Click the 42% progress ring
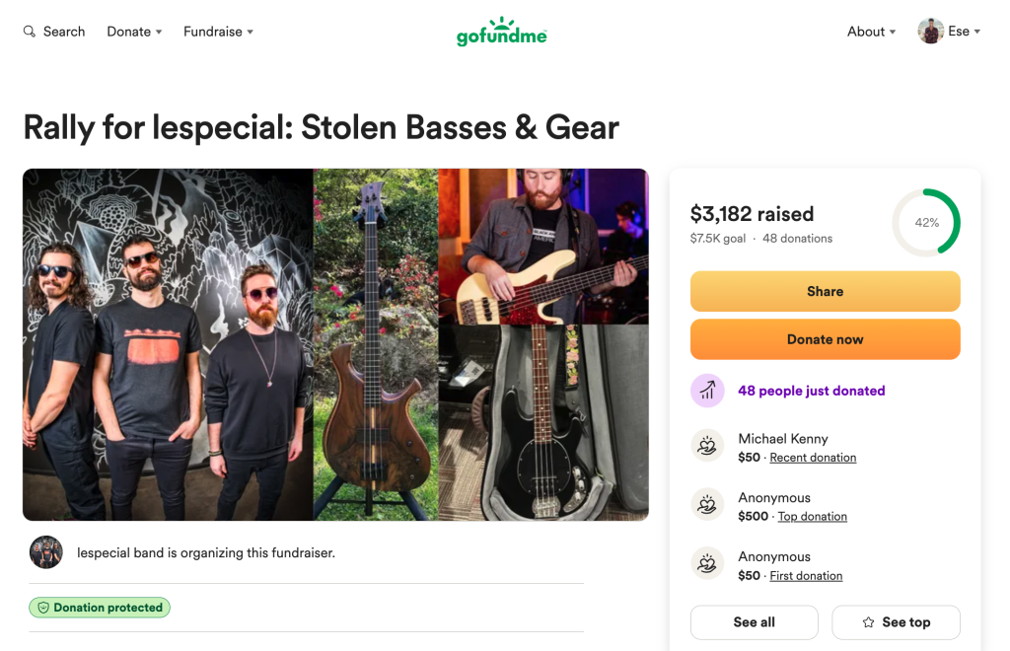 coord(926,222)
